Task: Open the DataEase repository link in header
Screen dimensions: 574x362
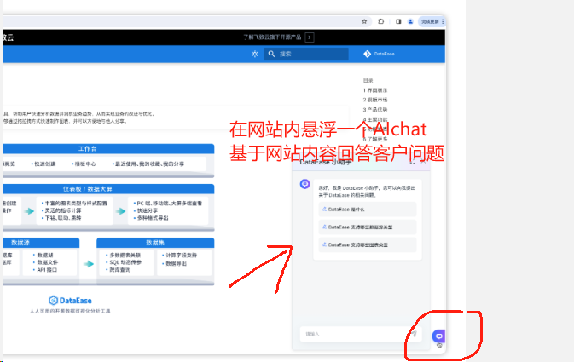Action: click(380, 54)
